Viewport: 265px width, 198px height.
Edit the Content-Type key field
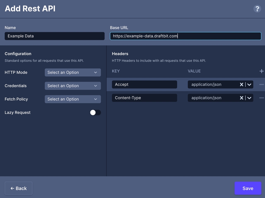tap(144, 98)
